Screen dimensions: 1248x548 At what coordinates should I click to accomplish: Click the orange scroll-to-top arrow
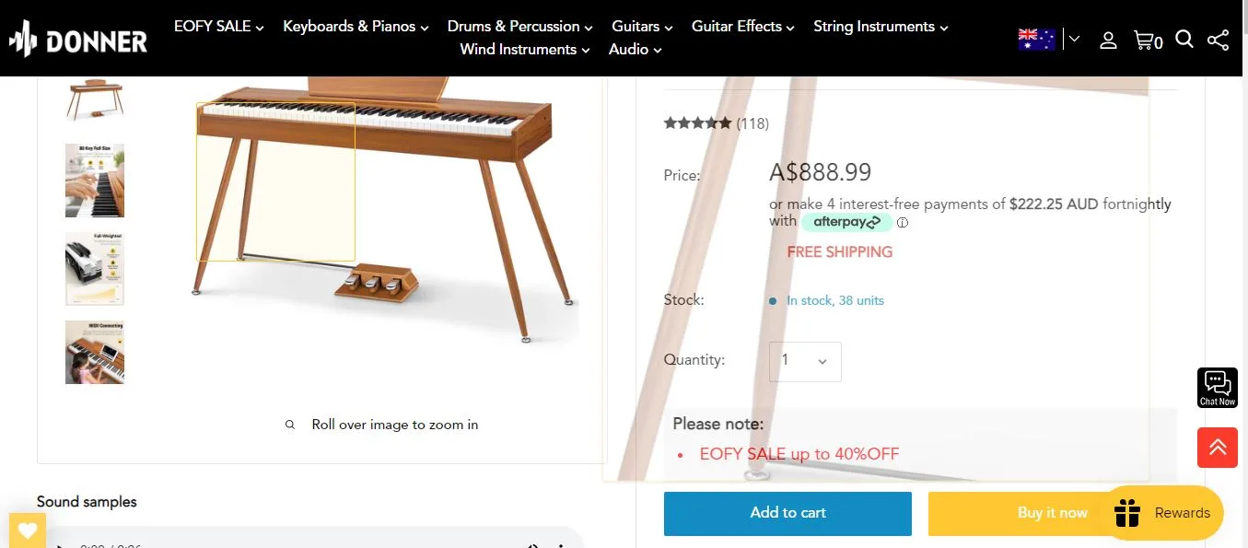tap(1217, 448)
